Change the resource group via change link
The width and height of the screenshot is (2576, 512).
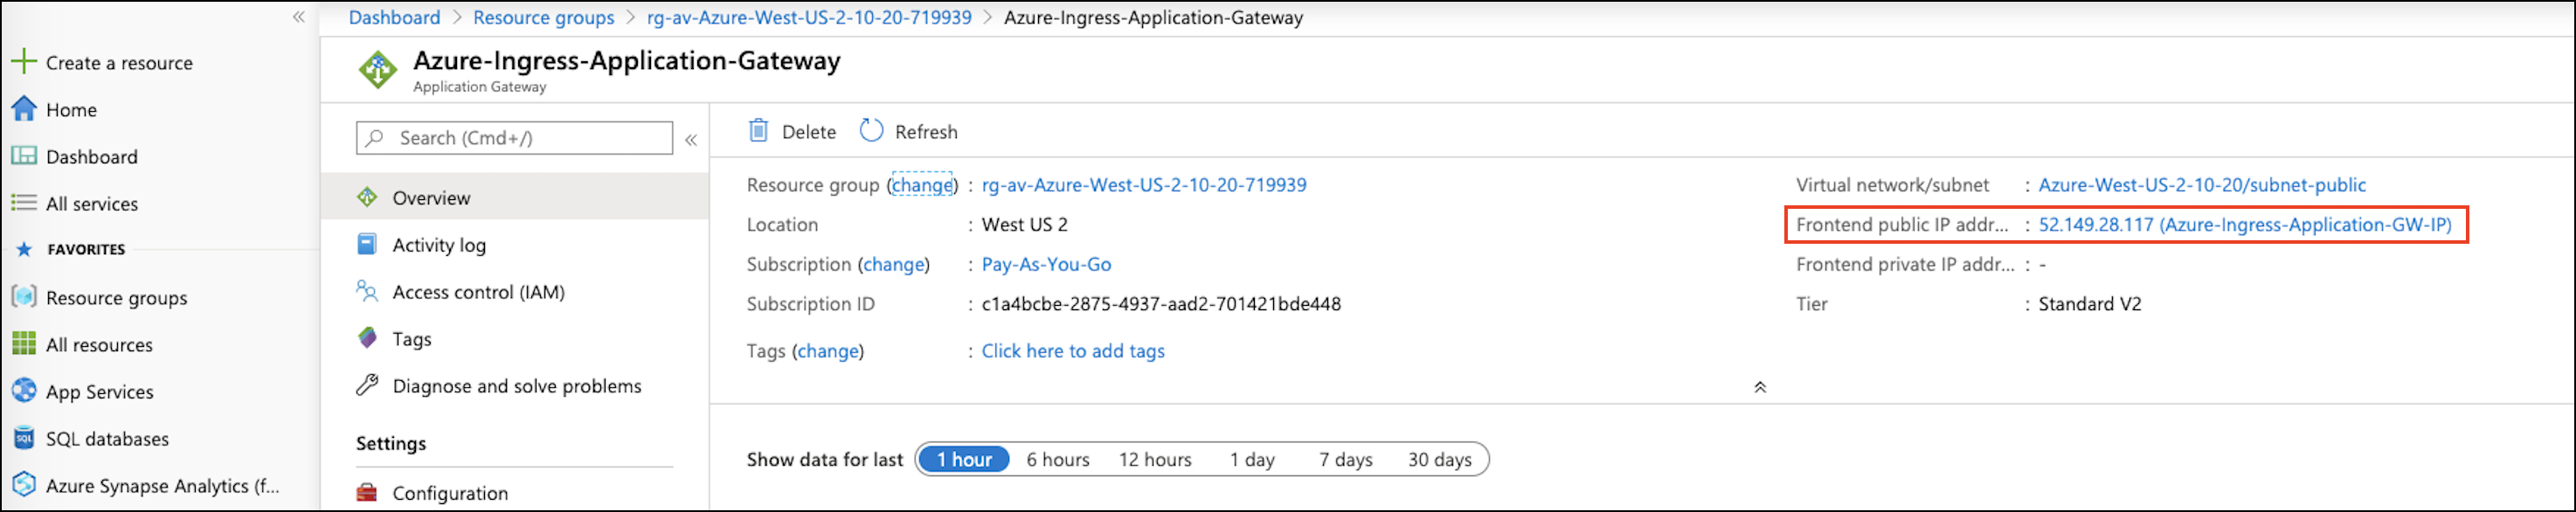pyautogui.click(x=922, y=185)
